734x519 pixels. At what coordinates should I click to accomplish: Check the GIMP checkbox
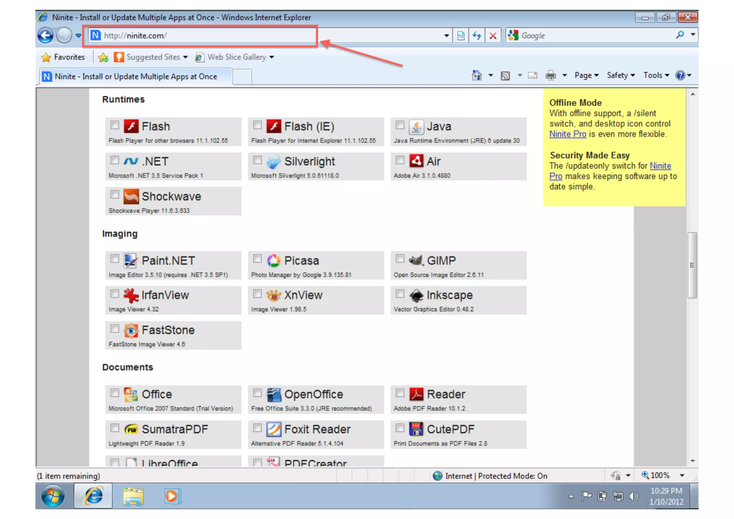pos(400,259)
